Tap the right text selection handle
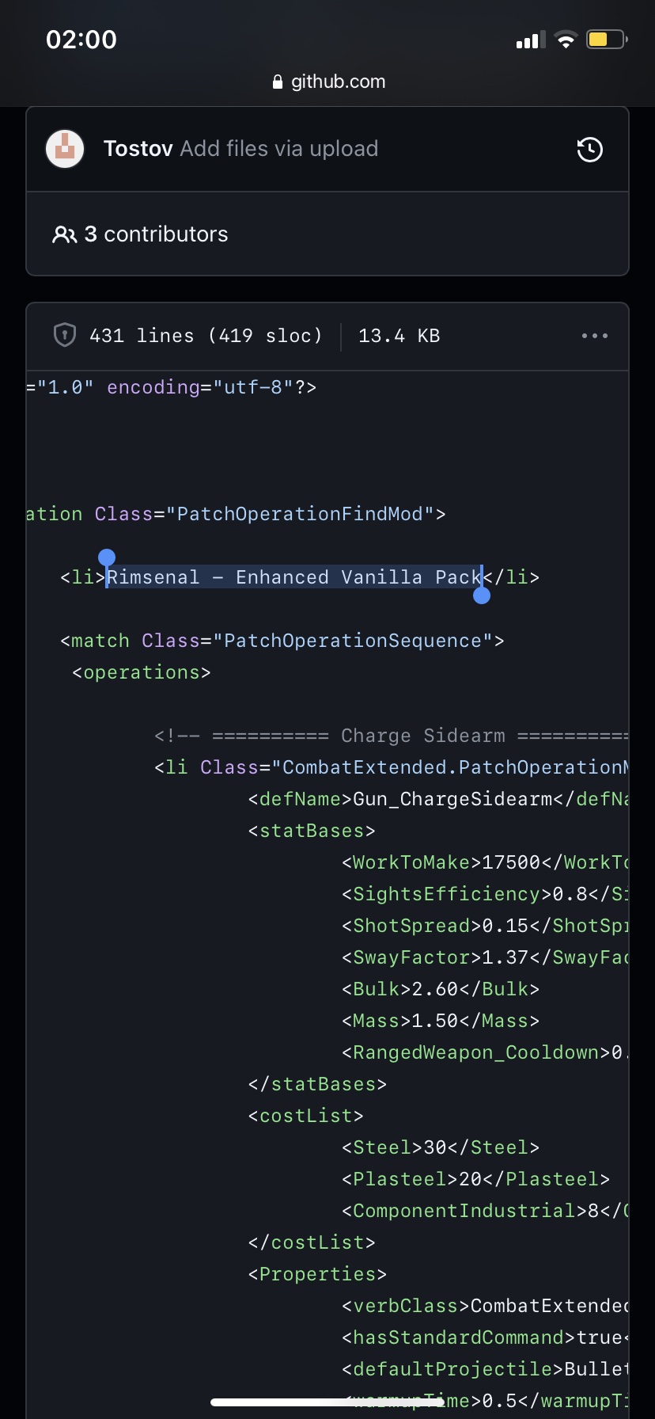 click(482, 595)
